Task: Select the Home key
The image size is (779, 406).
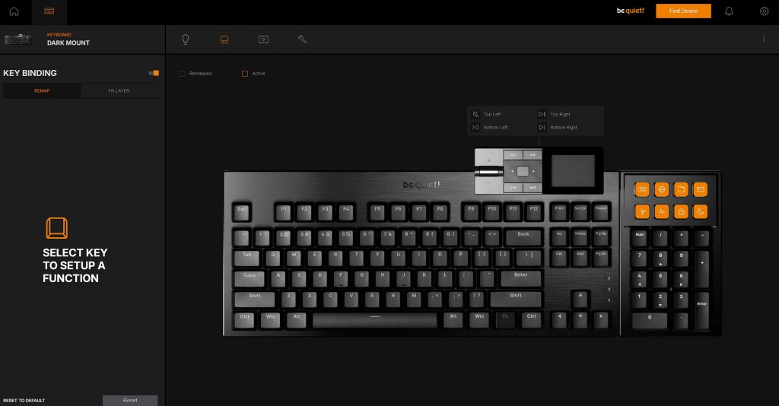Action: (580, 237)
